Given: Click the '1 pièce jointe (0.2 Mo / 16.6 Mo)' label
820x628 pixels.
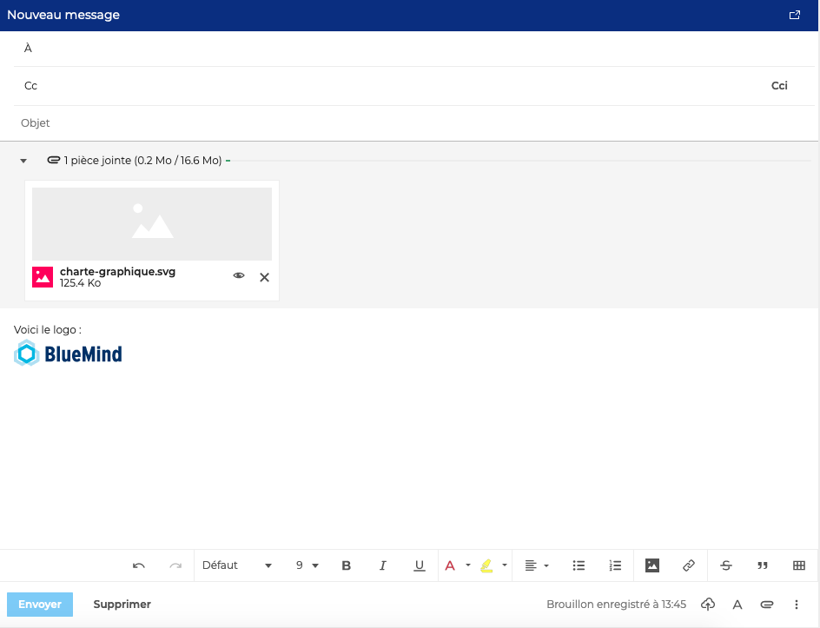Looking at the screenshot, I should coord(142,161).
